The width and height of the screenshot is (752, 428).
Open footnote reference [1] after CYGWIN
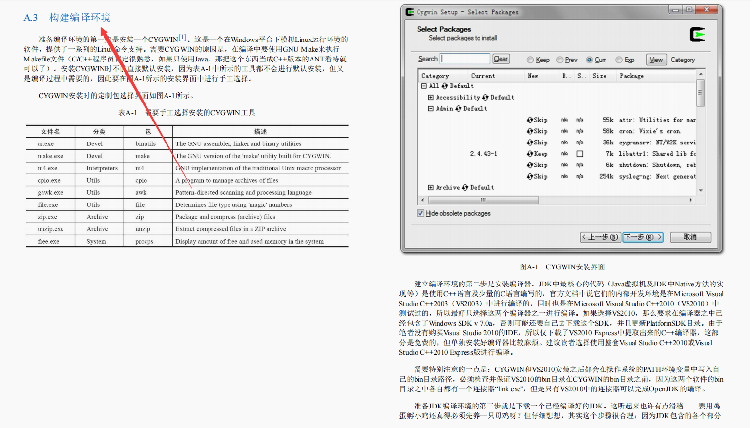(x=182, y=37)
